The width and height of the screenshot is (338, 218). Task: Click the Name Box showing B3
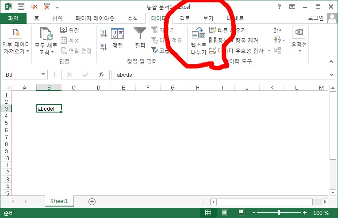[22, 75]
